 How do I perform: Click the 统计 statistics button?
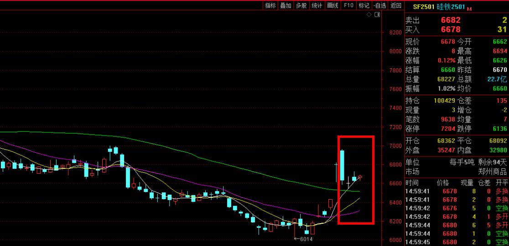pos(317,5)
